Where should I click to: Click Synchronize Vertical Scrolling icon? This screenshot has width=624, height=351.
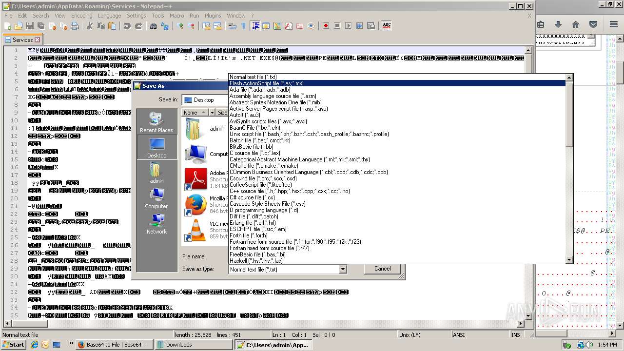point(206,26)
